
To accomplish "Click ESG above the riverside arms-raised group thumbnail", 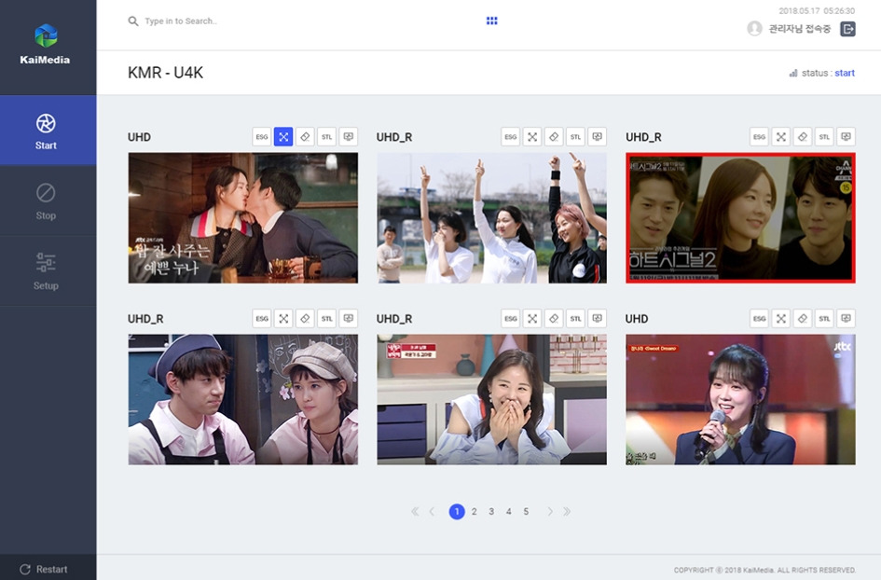I will [x=510, y=136].
